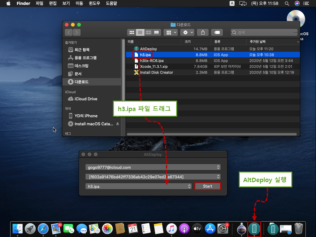
Task: Click the Finder search field
Action: [264, 32]
